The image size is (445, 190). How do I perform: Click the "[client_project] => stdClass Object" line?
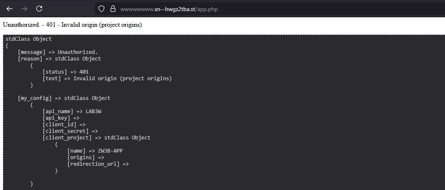(96, 138)
